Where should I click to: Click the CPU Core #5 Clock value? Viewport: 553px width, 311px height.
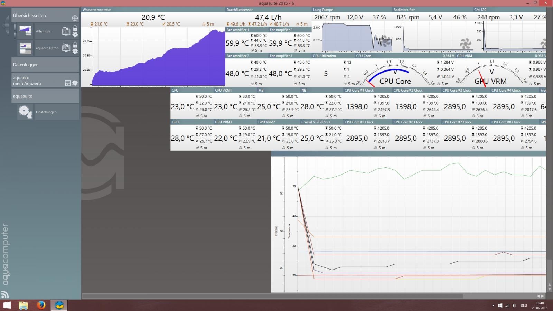coord(357,138)
